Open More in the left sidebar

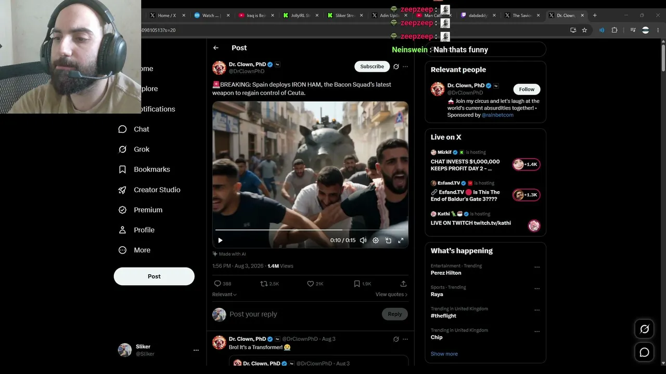coord(134,250)
